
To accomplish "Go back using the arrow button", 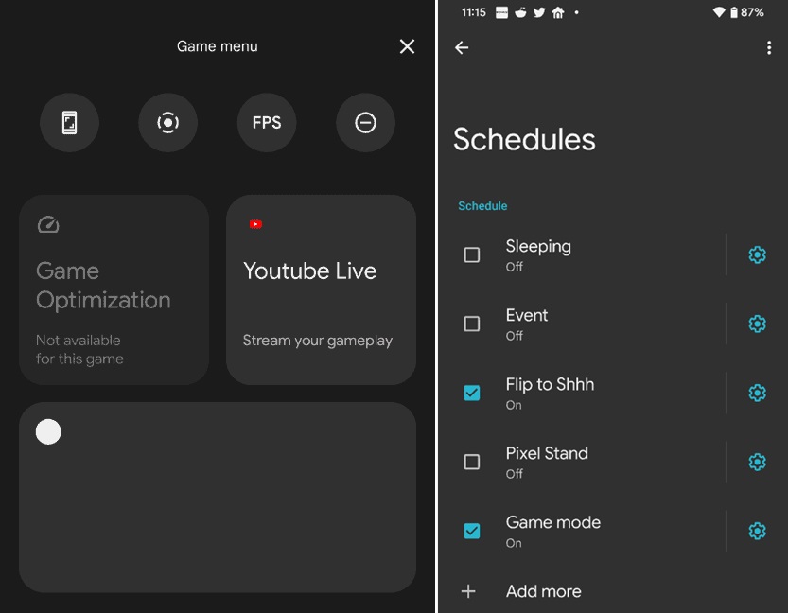I will (x=462, y=48).
